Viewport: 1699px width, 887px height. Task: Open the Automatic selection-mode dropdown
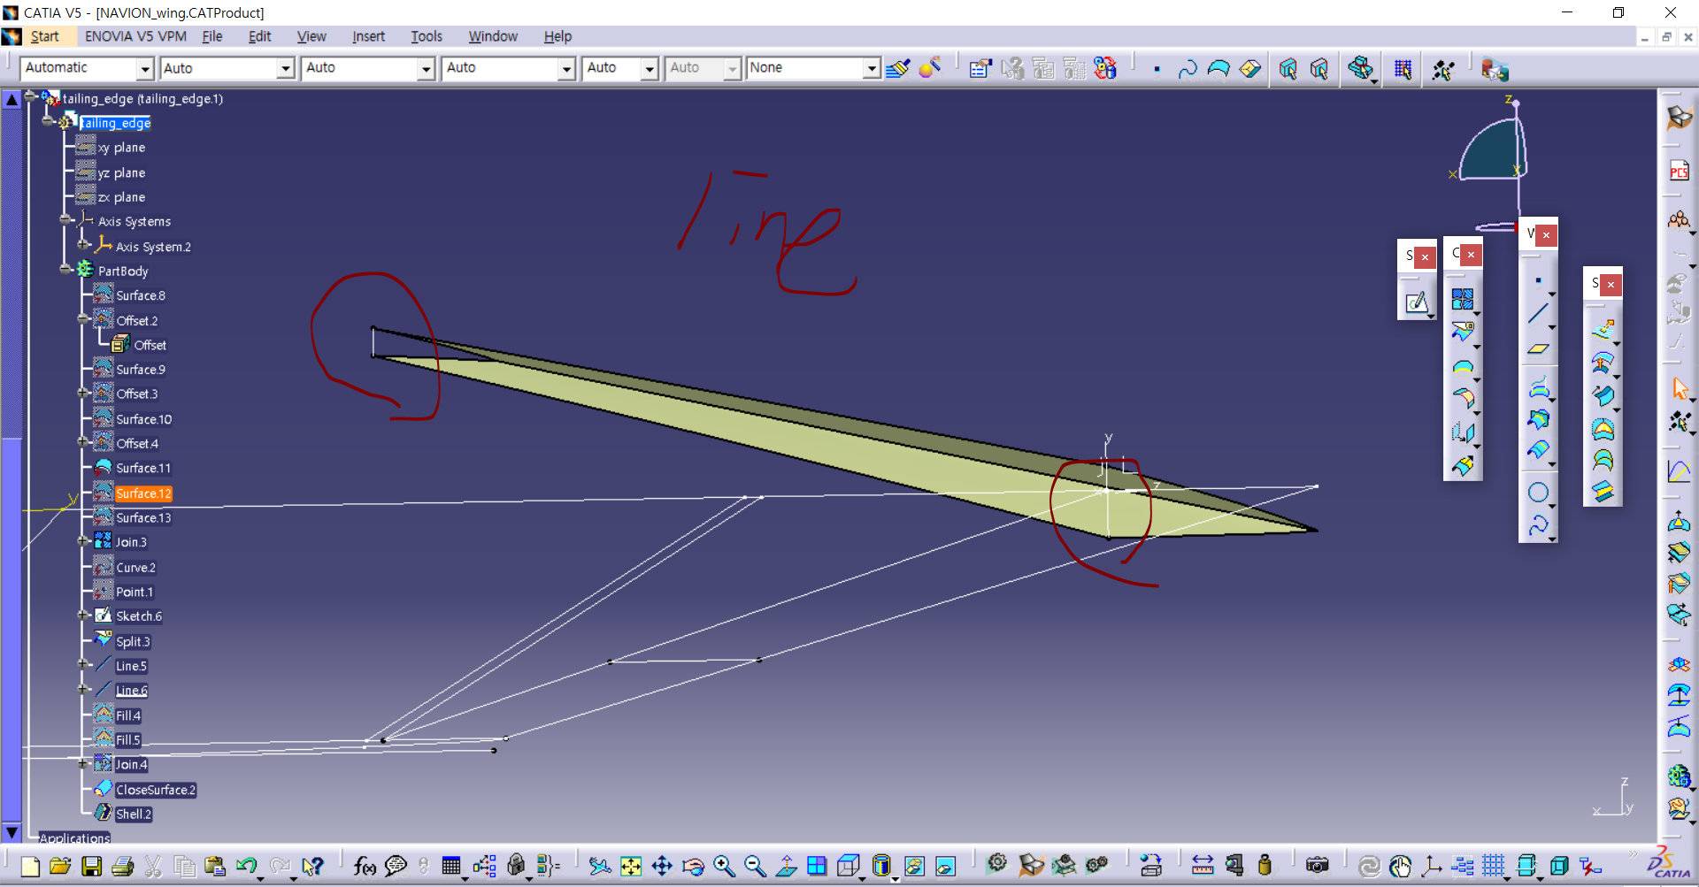click(145, 68)
